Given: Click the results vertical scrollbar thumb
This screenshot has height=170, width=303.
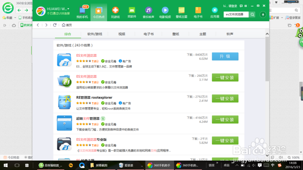Looking at the screenshot, I should point(267,59).
